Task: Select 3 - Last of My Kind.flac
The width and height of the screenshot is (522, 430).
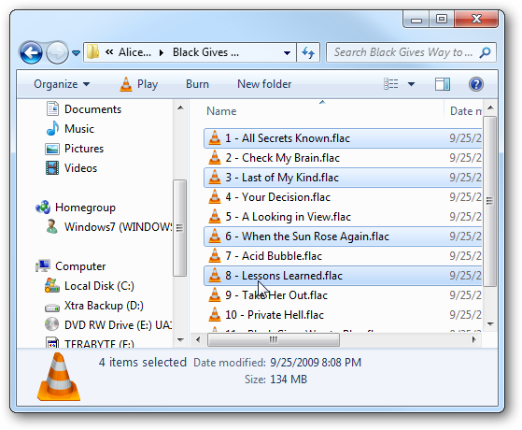Action: click(343, 178)
